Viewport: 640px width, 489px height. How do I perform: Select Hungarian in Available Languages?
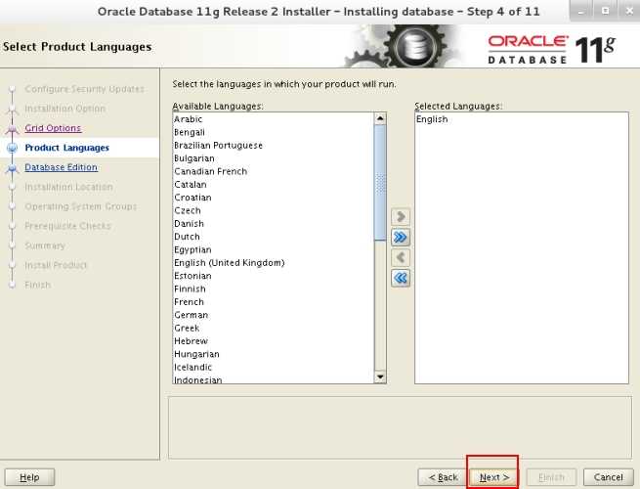[x=273, y=354]
